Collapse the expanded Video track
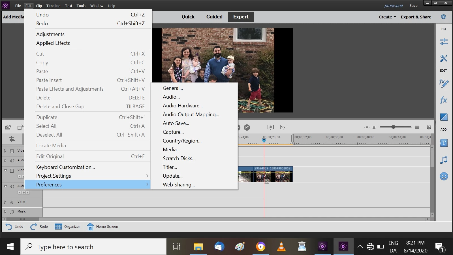453x255 pixels. [x=5, y=170]
